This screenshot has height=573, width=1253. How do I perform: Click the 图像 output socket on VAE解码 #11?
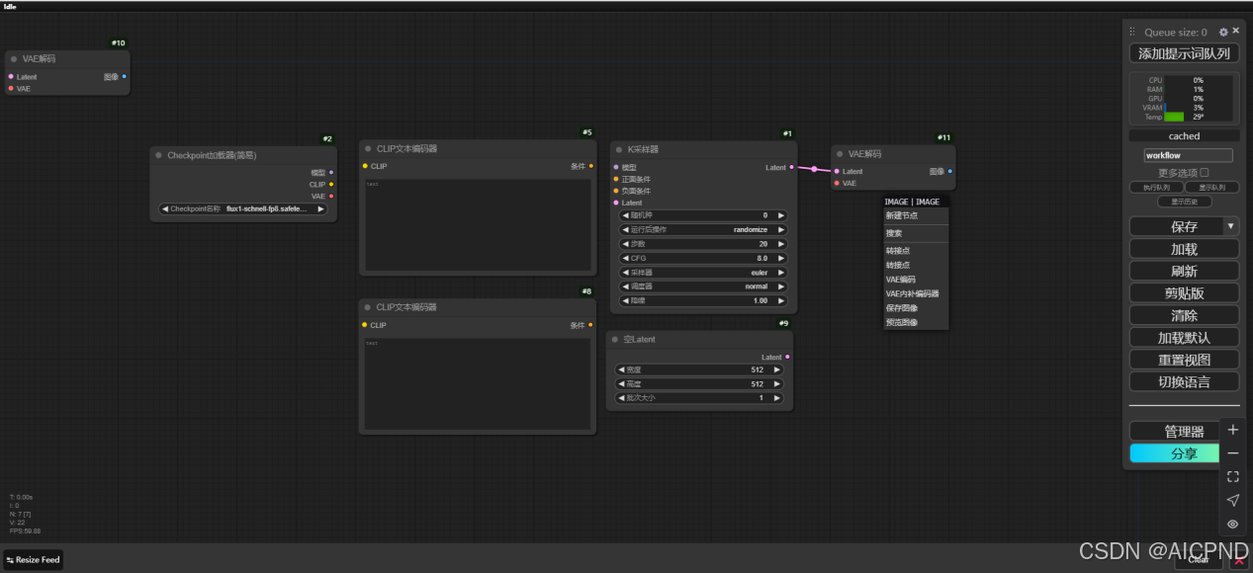(x=950, y=171)
